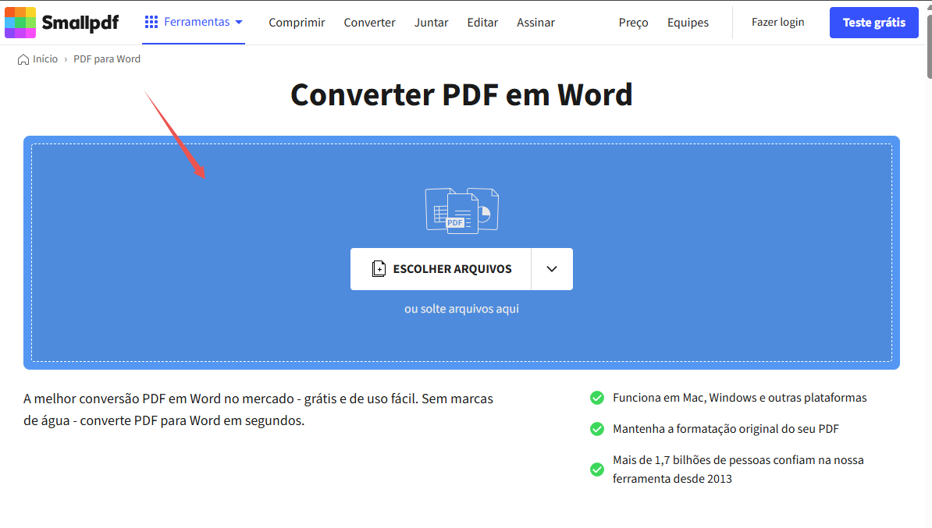Click the Smallpdf colorful logo icon
Viewport: 932px width, 528px height.
(20, 23)
